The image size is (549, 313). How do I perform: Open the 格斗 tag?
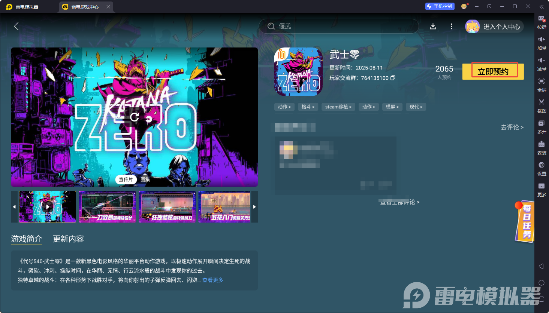click(308, 107)
